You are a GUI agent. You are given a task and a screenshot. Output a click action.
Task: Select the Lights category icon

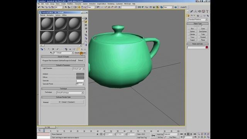click(195, 16)
